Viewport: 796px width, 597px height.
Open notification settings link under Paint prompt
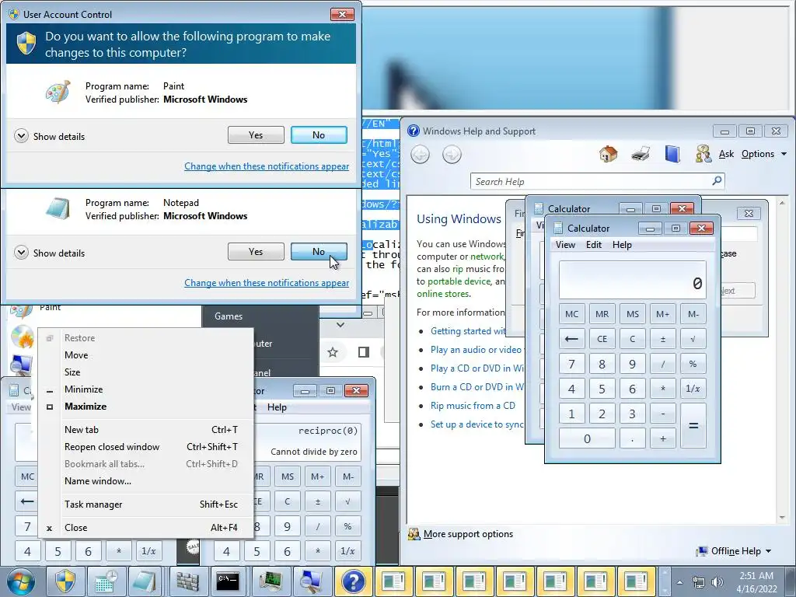[267, 166]
